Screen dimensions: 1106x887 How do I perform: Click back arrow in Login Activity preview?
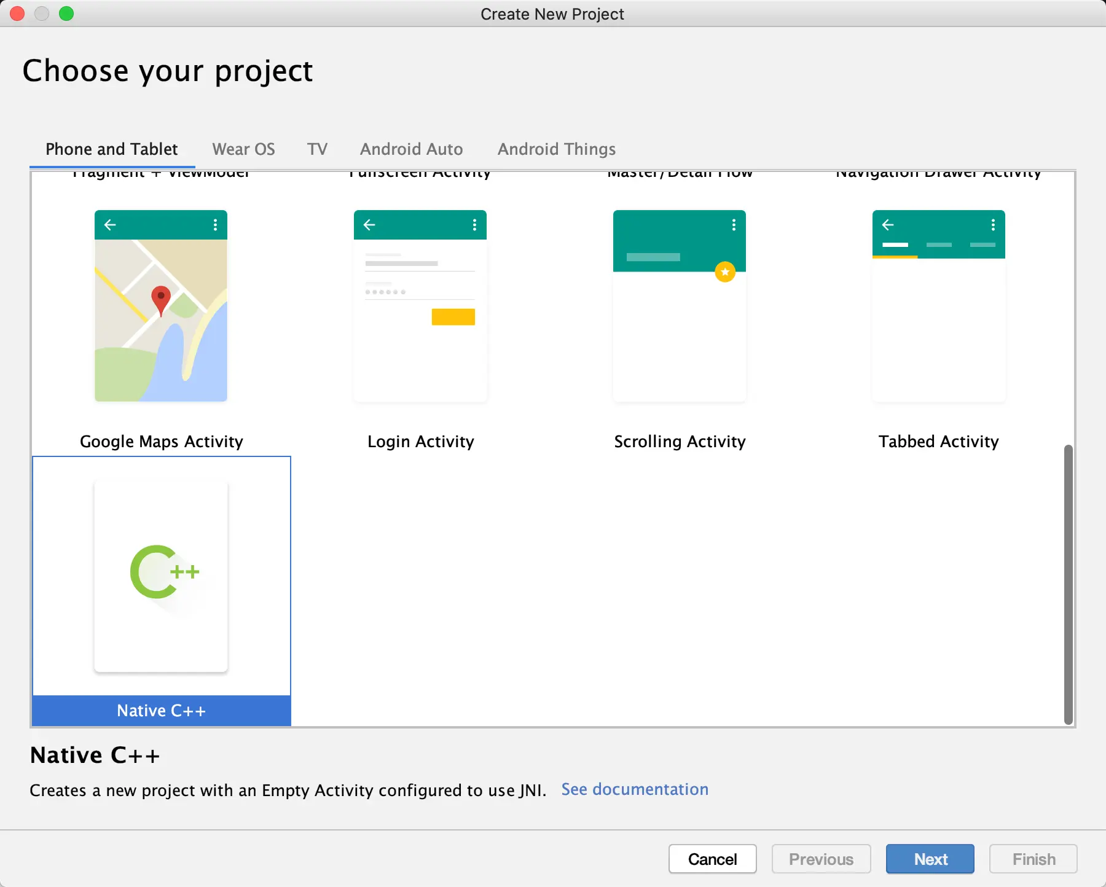[x=369, y=225]
